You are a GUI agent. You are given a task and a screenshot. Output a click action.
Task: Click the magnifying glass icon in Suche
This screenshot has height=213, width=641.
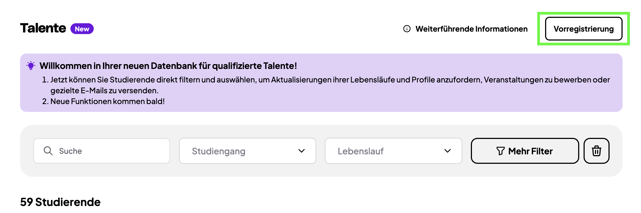(x=48, y=151)
